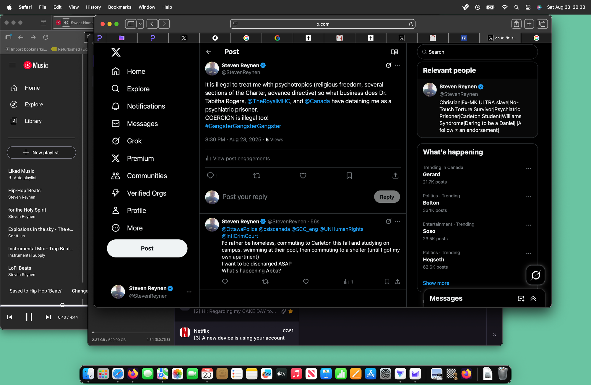Open options for Soso trend
The width and height of the screenshot is (591, 385).
coord(529,225)
